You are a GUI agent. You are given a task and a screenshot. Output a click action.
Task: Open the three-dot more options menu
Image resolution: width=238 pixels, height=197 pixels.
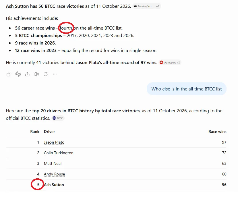point(55,74)
